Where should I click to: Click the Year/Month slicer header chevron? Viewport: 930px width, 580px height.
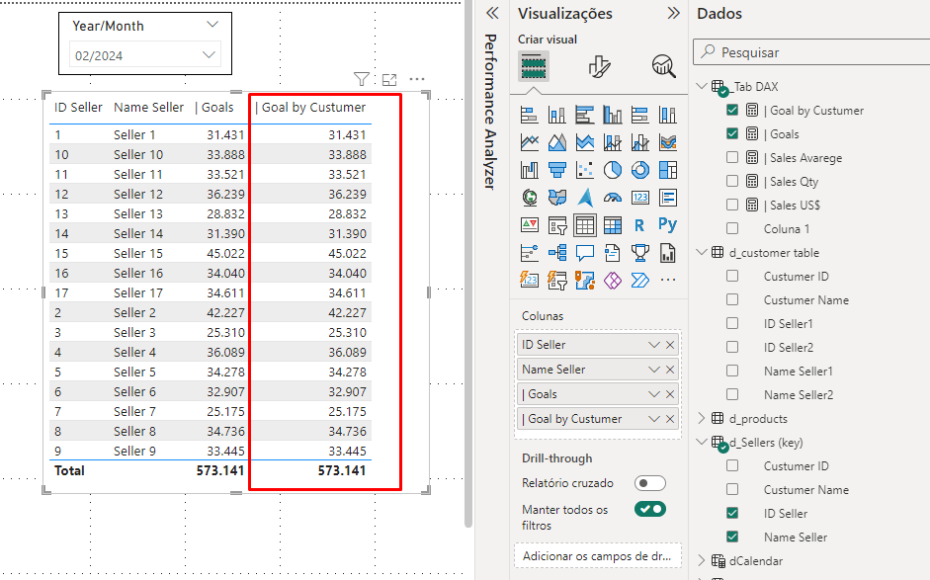pos(212,25)
